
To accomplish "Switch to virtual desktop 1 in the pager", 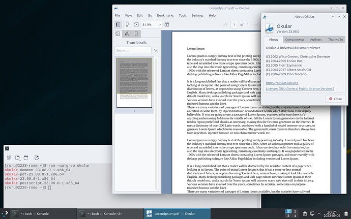I will point(288,211).
